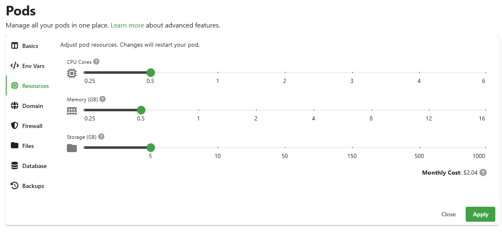The height and width of the screenshot is (233, 502).
Task: Open the Files tab
Action: click(28, 146)
